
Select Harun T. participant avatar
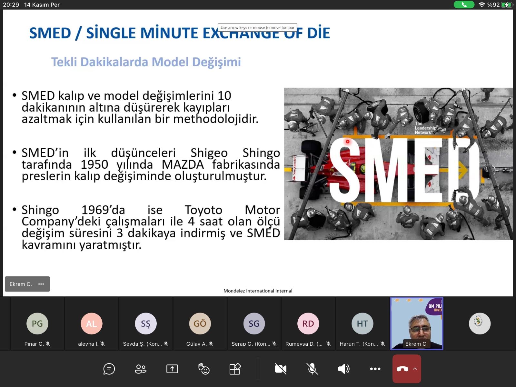pos(362,323)
